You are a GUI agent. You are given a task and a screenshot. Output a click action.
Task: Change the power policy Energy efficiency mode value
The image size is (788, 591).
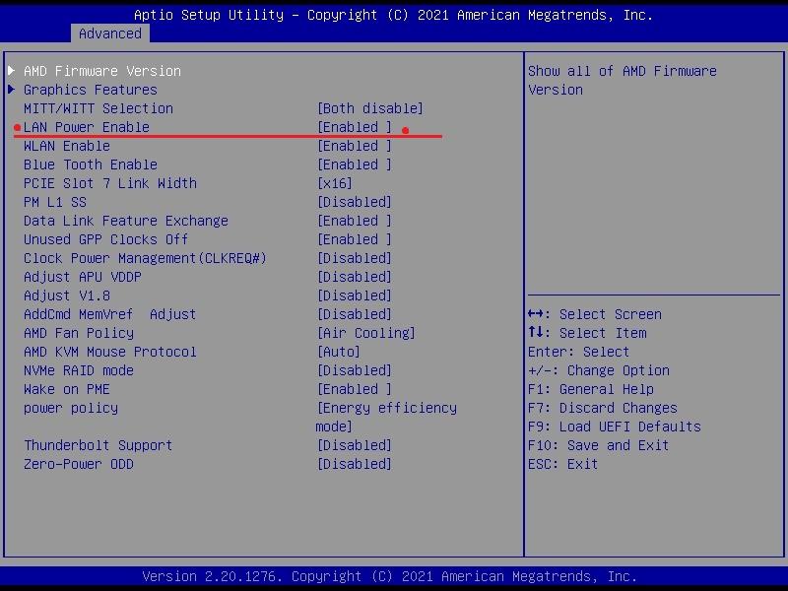(386, 417)
